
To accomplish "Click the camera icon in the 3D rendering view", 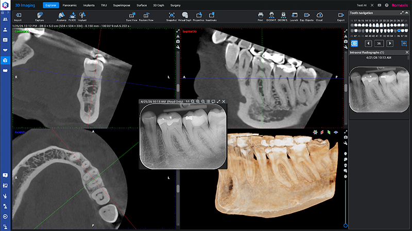I will click(x=346, y=137).
